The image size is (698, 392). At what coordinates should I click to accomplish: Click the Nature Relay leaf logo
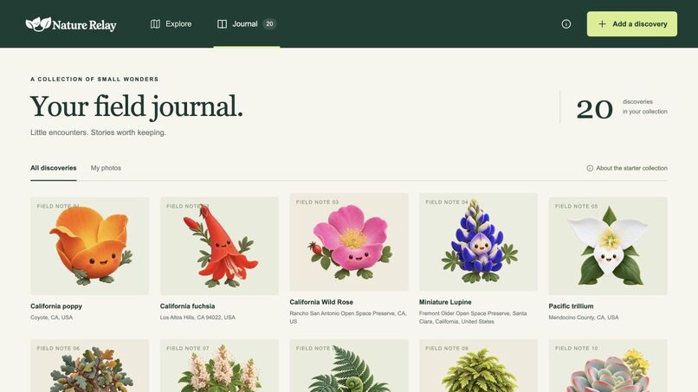pyautogui.click(x=38, y=24)
